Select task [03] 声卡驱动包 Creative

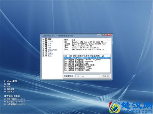click(x=87, y=61)
